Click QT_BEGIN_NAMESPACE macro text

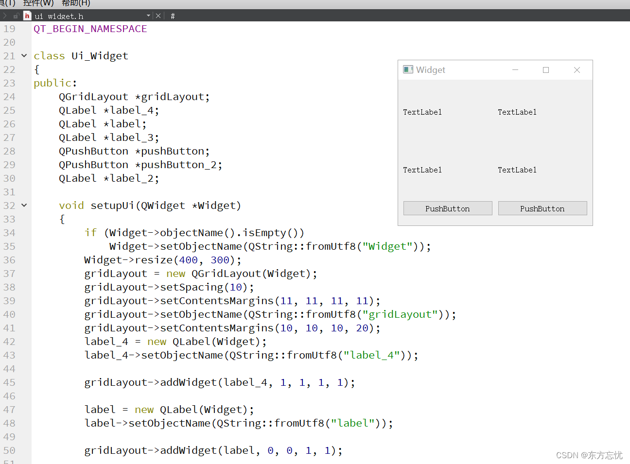(x=90, y=29)
